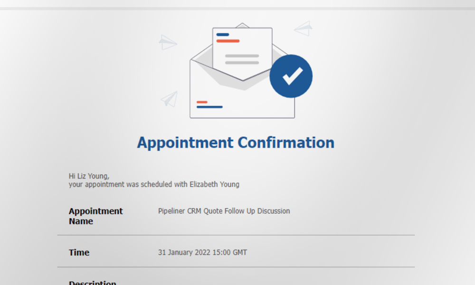Image resolution: width=475 pixels, height=285 pixels.
Task: Click the lower-left paper airplane icon
Action: (170, 99)
